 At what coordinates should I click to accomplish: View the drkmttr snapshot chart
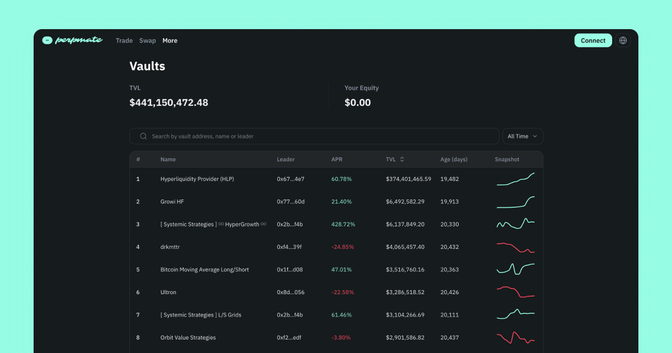[516, 247]
